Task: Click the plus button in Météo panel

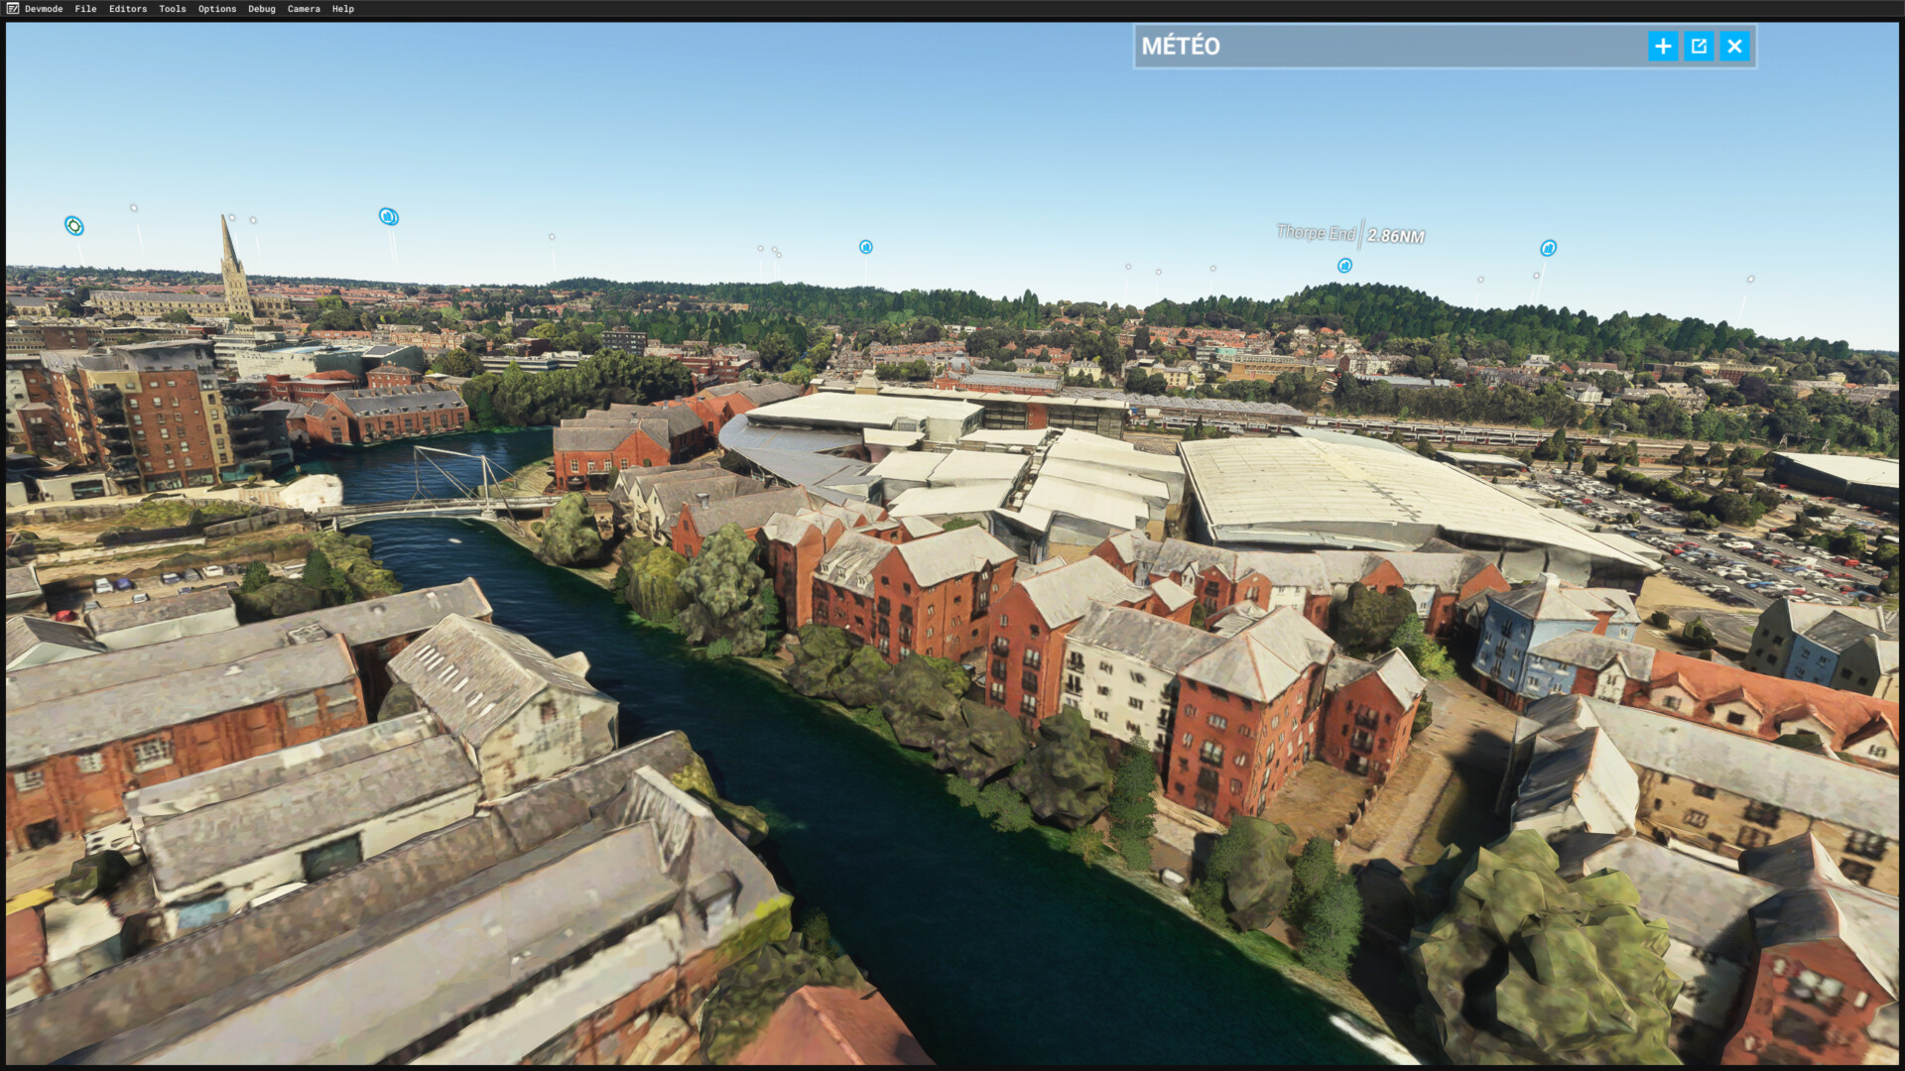Action: tap(1663, 47)
